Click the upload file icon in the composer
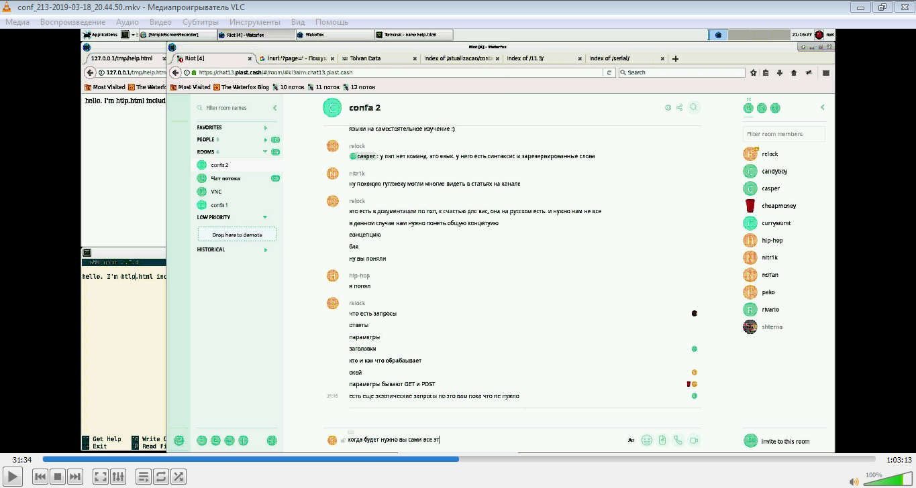Screen dimensions: 916x488 point(662,440)
